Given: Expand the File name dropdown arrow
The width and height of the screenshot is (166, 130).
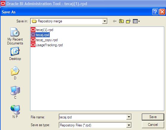Looking at the screenshot, I should 129,117.
